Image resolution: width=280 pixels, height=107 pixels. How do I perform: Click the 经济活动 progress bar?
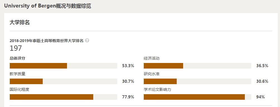(197, 66)
